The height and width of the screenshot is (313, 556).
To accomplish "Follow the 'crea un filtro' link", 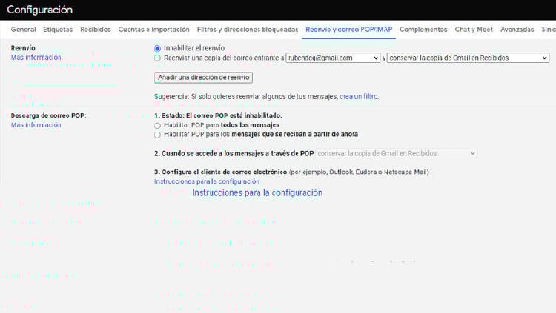I will point(359,96).
